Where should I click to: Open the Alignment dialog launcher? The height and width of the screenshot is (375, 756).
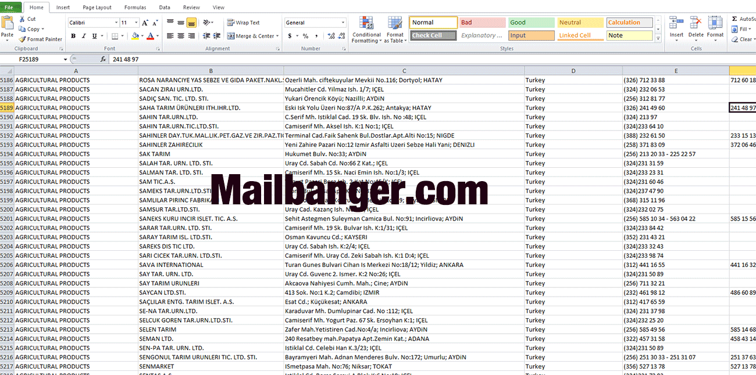(277, 49)
